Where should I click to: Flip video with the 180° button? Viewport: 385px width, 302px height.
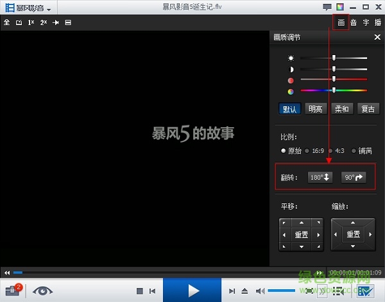coord(320,177)
